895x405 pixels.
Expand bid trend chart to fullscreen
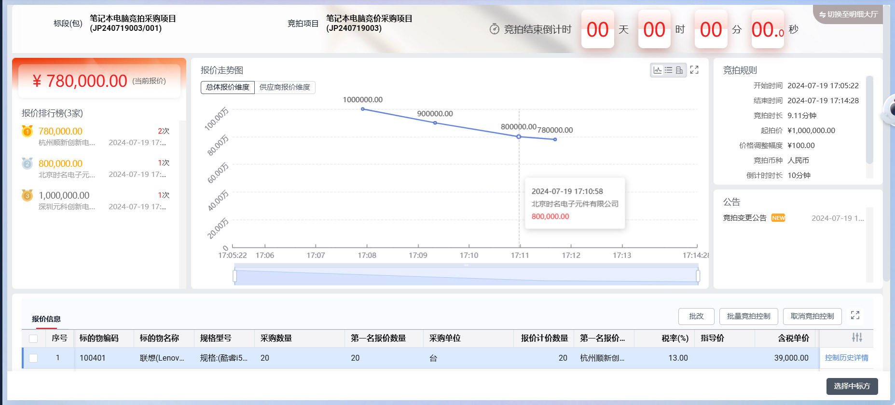[694, 70]
